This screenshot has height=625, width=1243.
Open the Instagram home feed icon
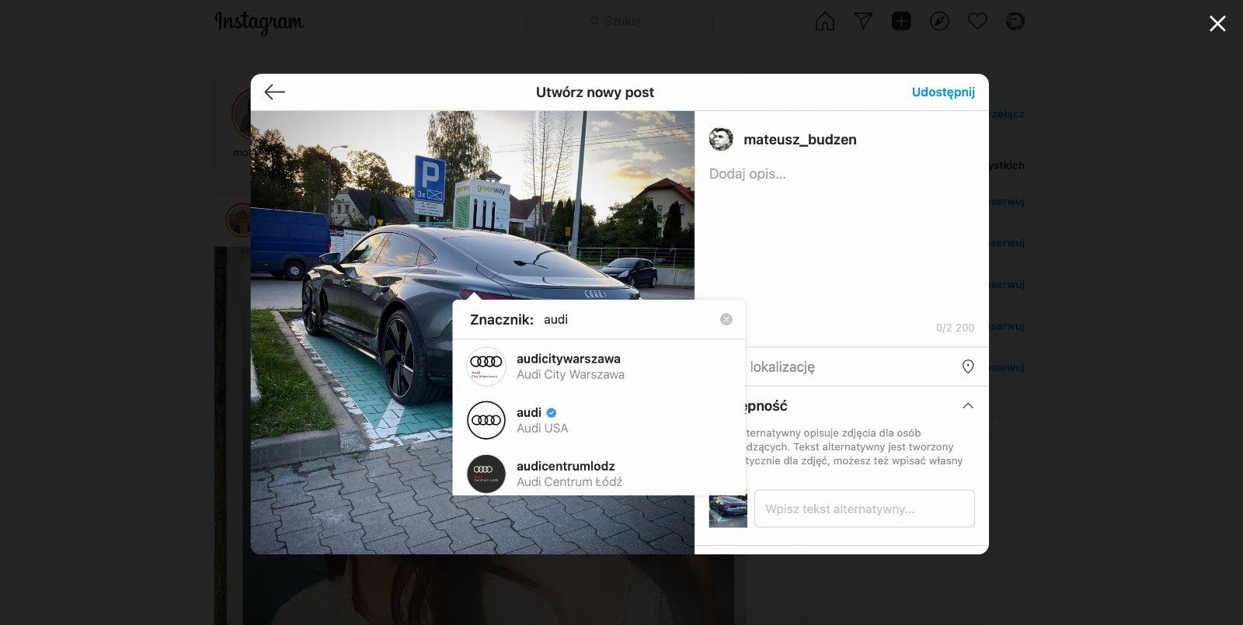coord(824,21)
